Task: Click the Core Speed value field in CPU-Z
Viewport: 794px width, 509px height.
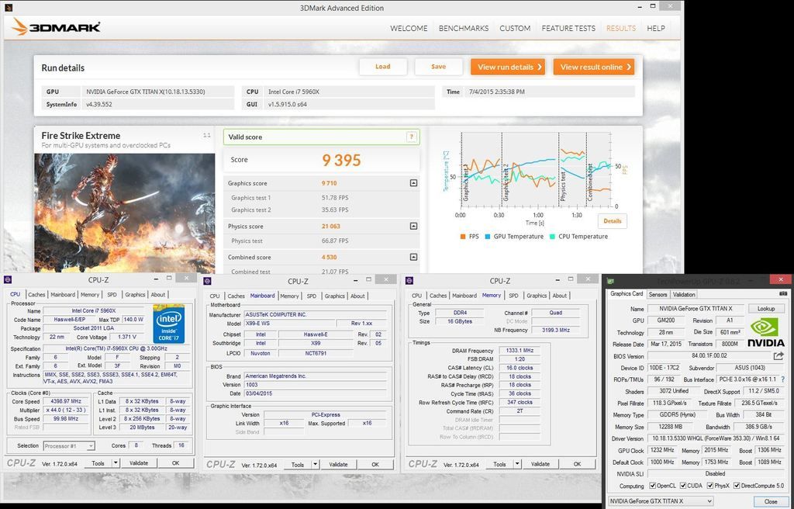Action: [x=67, y=401]
